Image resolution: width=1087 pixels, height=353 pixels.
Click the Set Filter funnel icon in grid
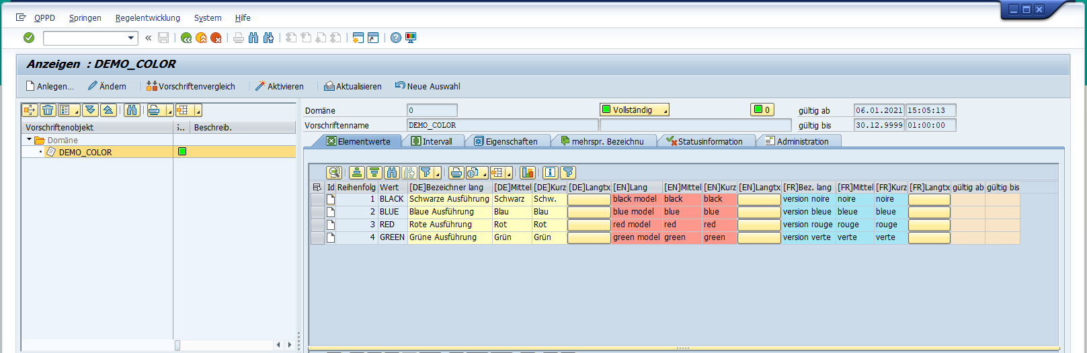(426, 173)
